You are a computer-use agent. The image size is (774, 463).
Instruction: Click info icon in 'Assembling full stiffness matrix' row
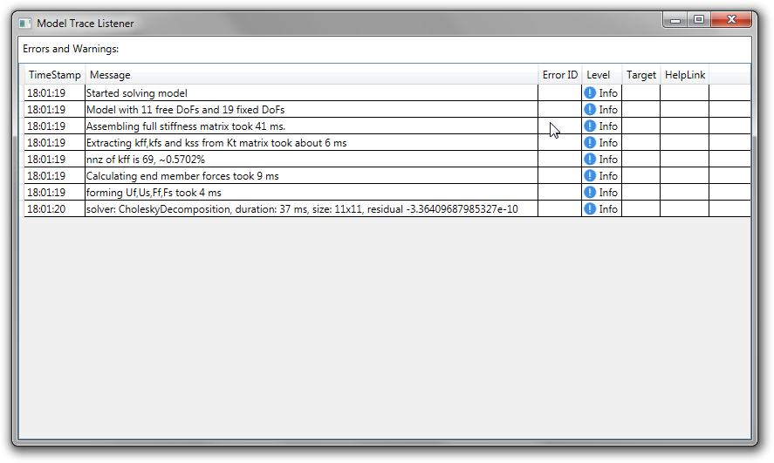pos(590,126)
